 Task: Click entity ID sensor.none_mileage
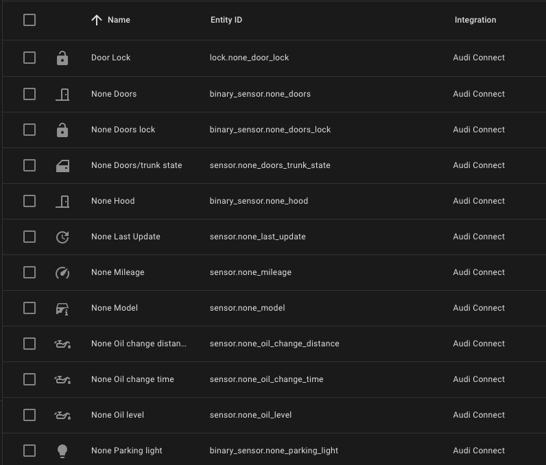click(251, 272)
